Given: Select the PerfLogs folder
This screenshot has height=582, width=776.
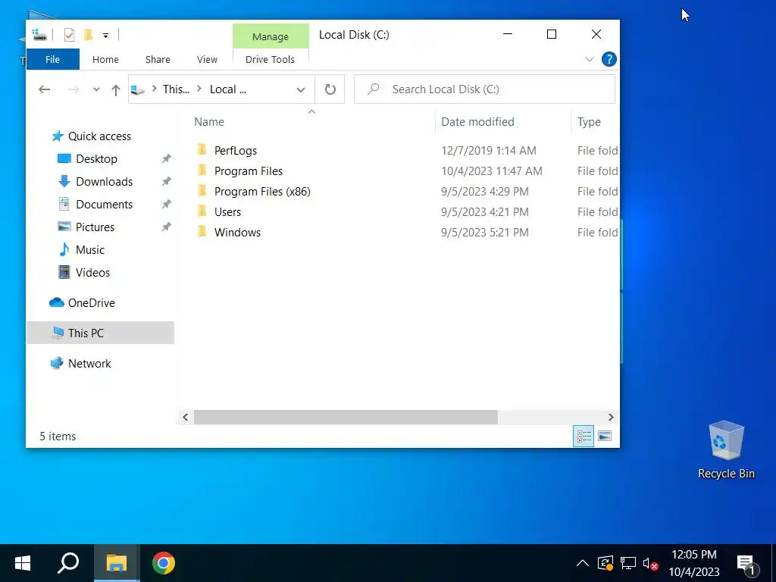Looking at the screenshot, I should 236,151.
